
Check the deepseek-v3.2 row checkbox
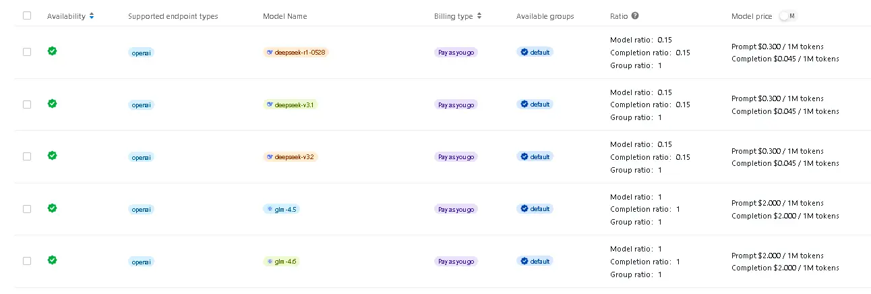[27, 156]
